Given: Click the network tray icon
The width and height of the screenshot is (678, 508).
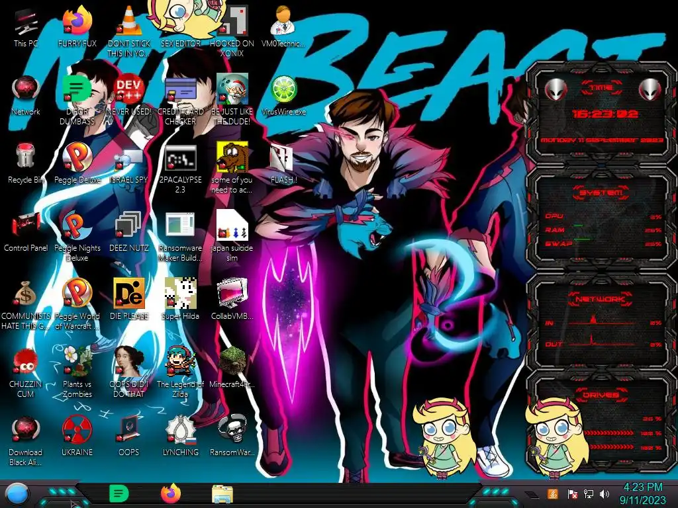Looking at the screenshot, I should click(589, 493).
